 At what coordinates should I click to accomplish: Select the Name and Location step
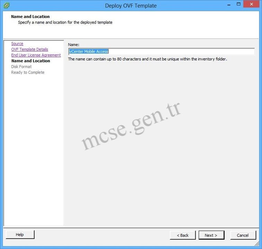point(30,61)
